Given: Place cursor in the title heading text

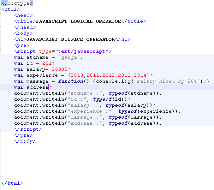Looking at the screenshot, I should [x=78, y=21].
